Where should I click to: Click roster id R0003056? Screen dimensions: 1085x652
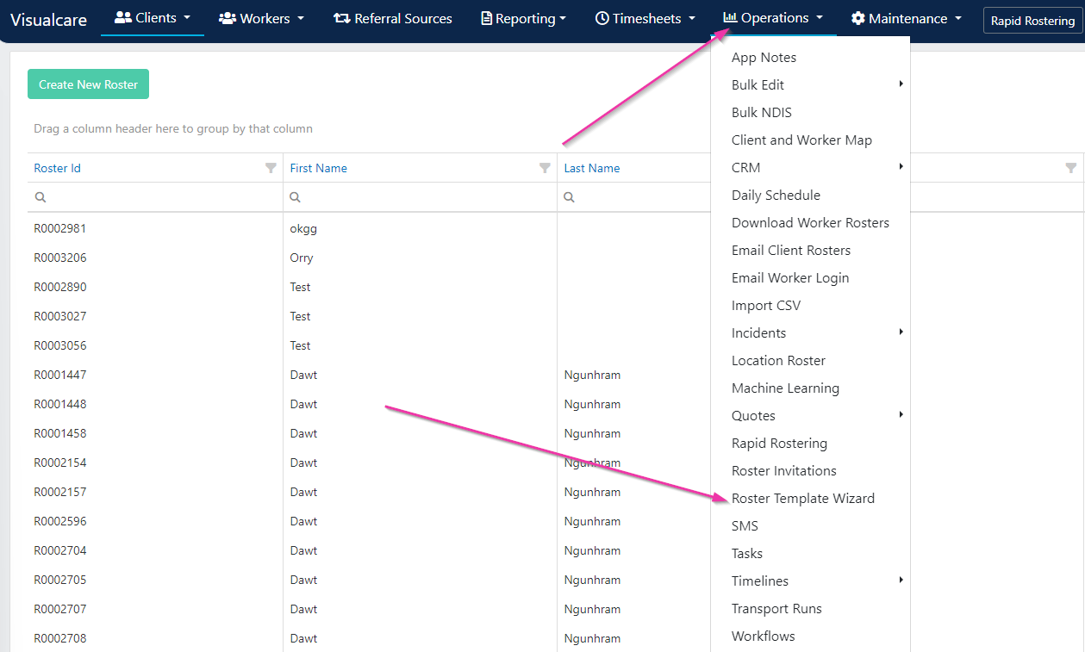[x=60, y=346]
